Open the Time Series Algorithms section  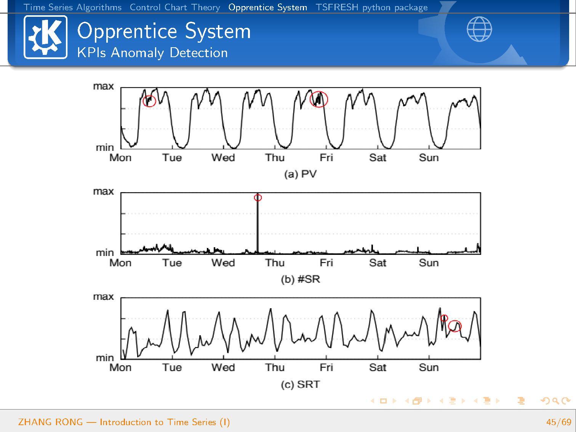coord(73,7)
